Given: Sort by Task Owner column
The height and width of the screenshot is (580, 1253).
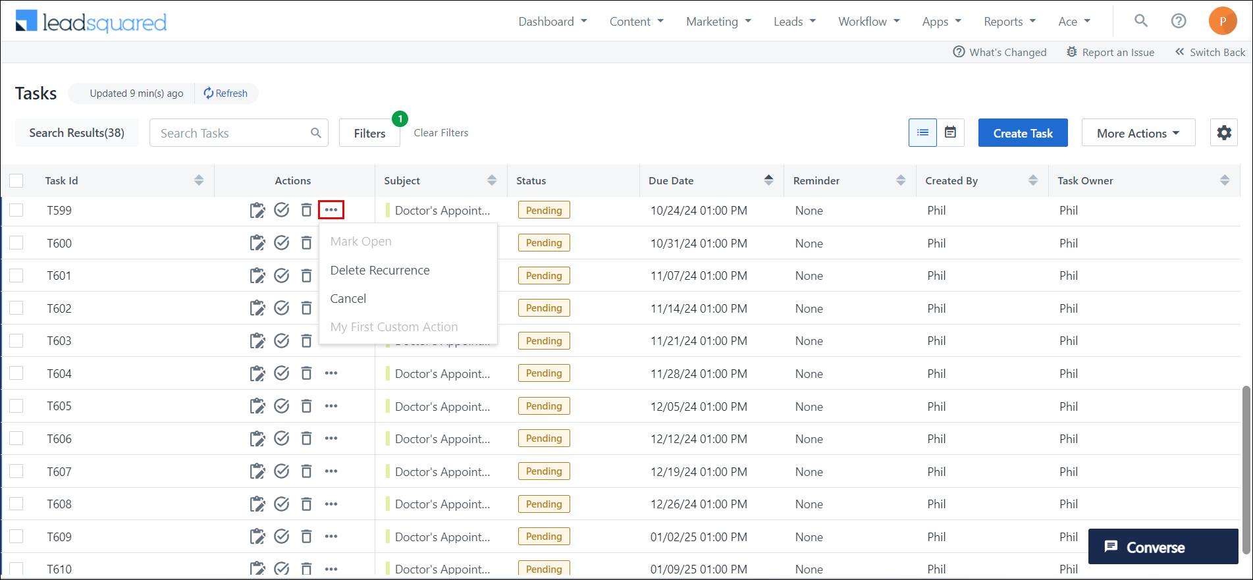Looking at the screenshot, I should coord(1225,180).
